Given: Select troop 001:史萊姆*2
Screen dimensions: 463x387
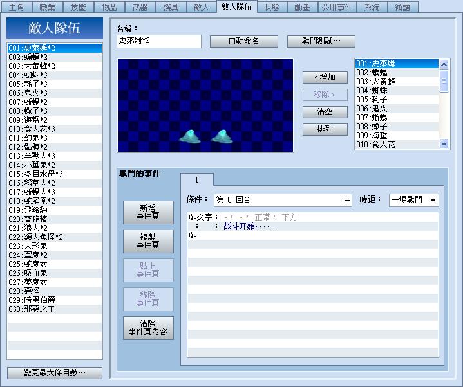Looking at the screenshot, I should (x=55, y=48).
